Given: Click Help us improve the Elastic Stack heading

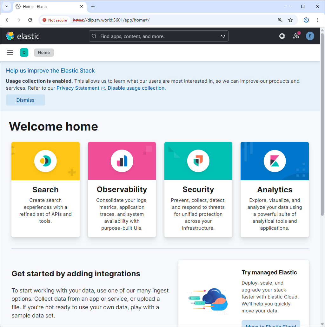Looking at the screenshot, I should (50, 71).
